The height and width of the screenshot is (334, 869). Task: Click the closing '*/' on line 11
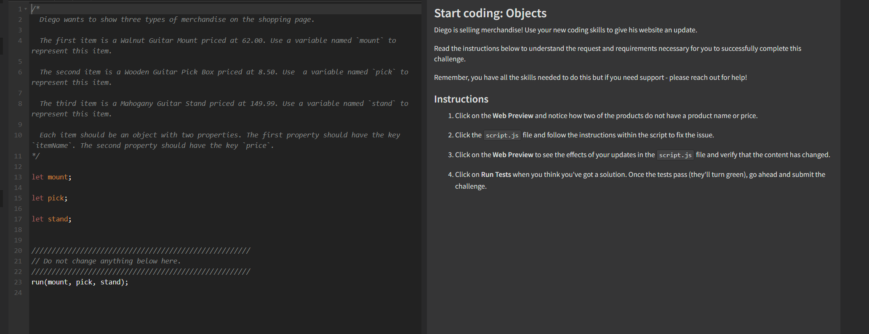(36, 156)
